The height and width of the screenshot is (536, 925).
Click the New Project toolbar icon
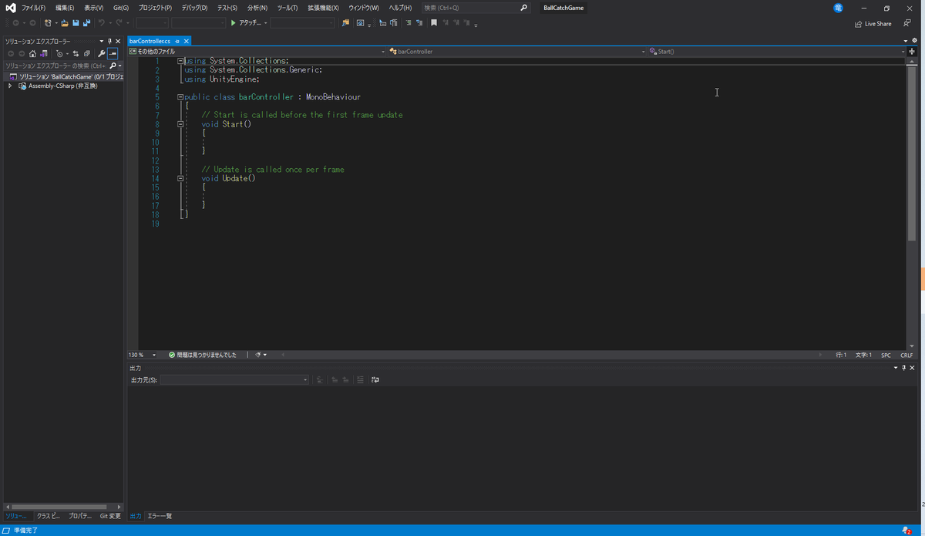(x=48, y=23)
